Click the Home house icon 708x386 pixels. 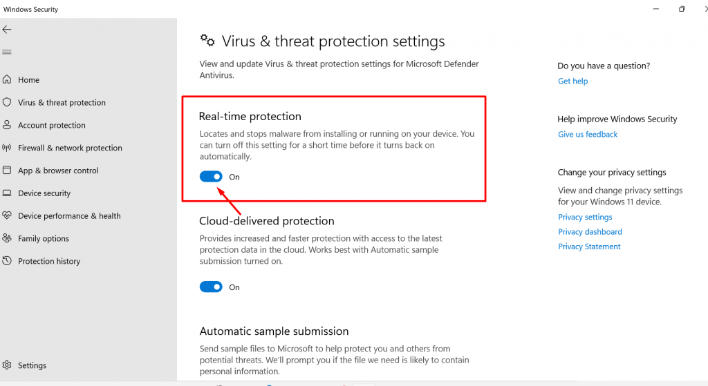[7, 79]
